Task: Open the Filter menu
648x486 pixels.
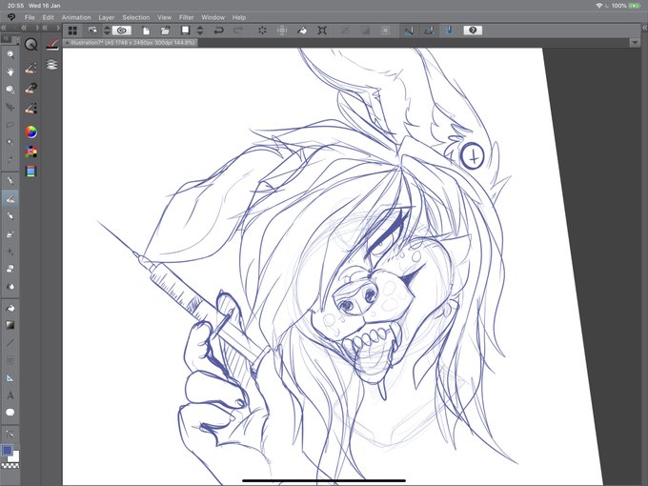Action: click(187, 17)
